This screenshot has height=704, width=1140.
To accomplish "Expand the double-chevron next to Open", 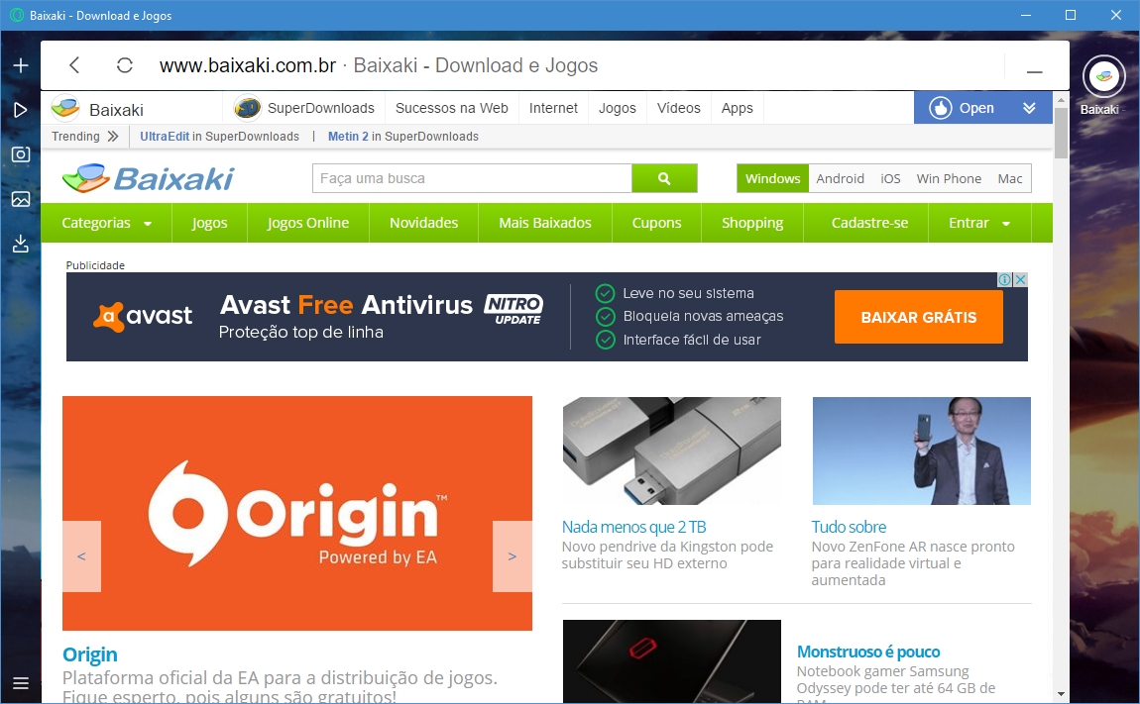I will [1029, 108].
